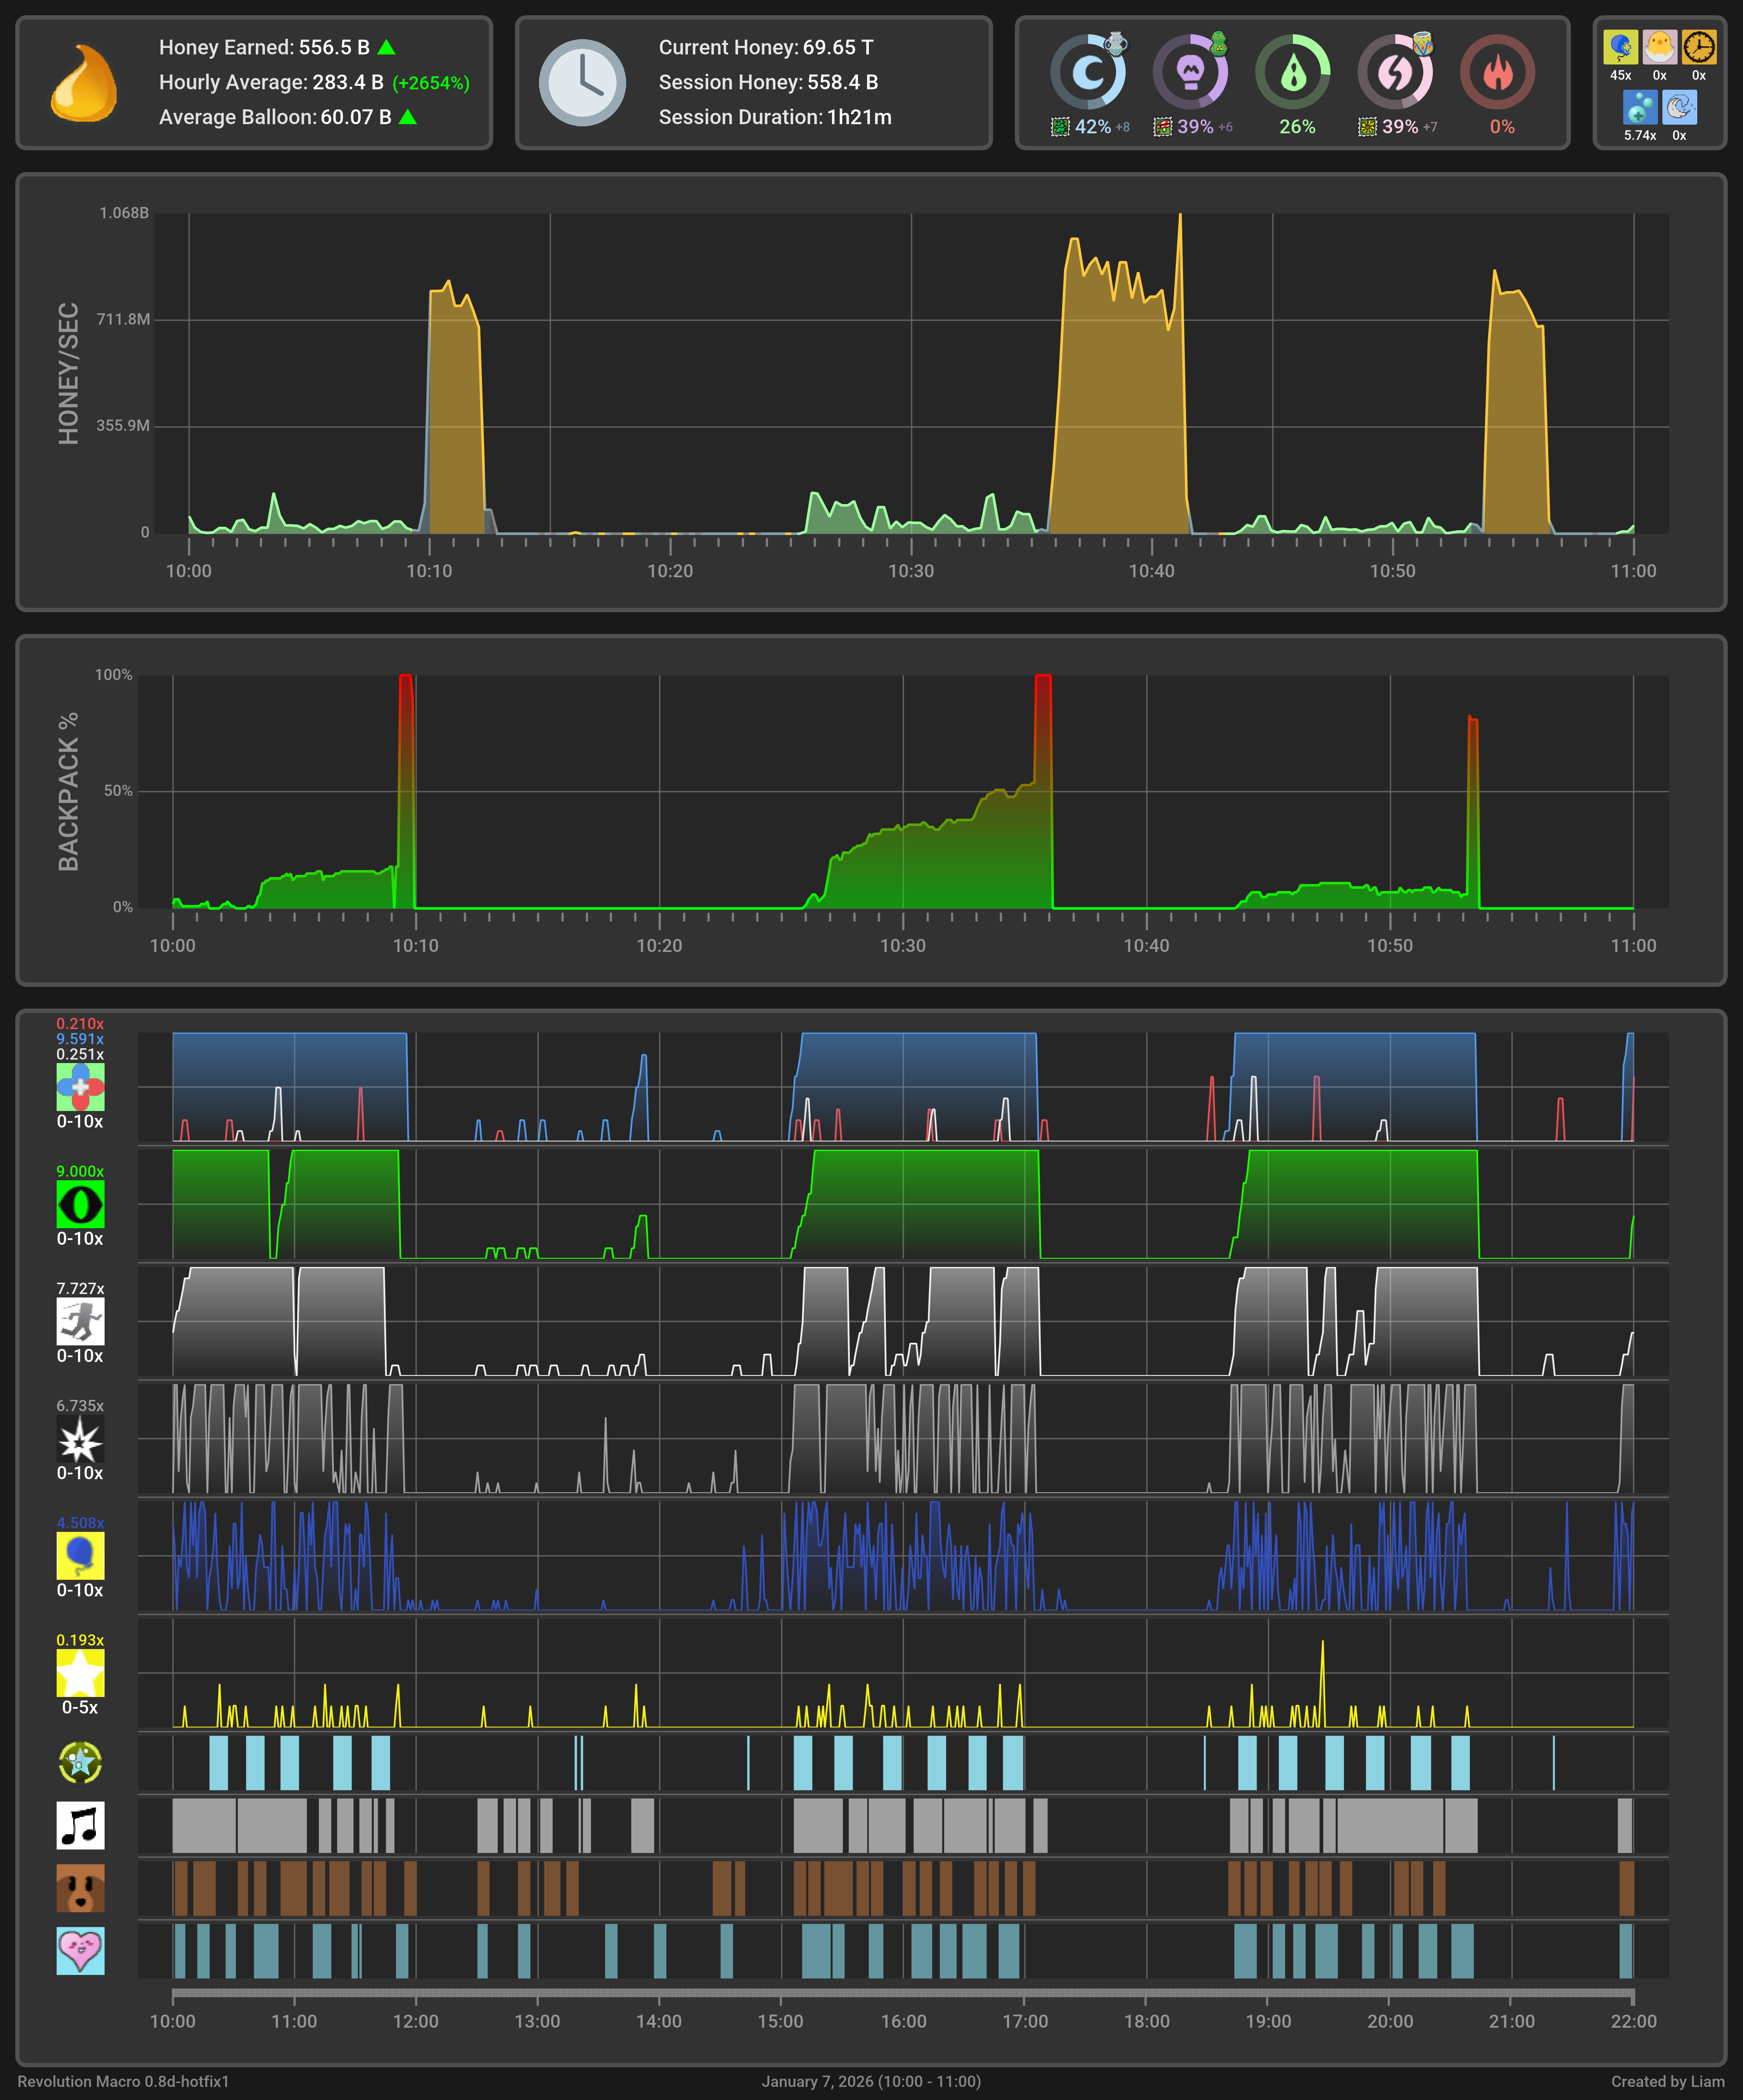Click the music note buff row icon
Screen dimensions: 1743x2100
80,1825
